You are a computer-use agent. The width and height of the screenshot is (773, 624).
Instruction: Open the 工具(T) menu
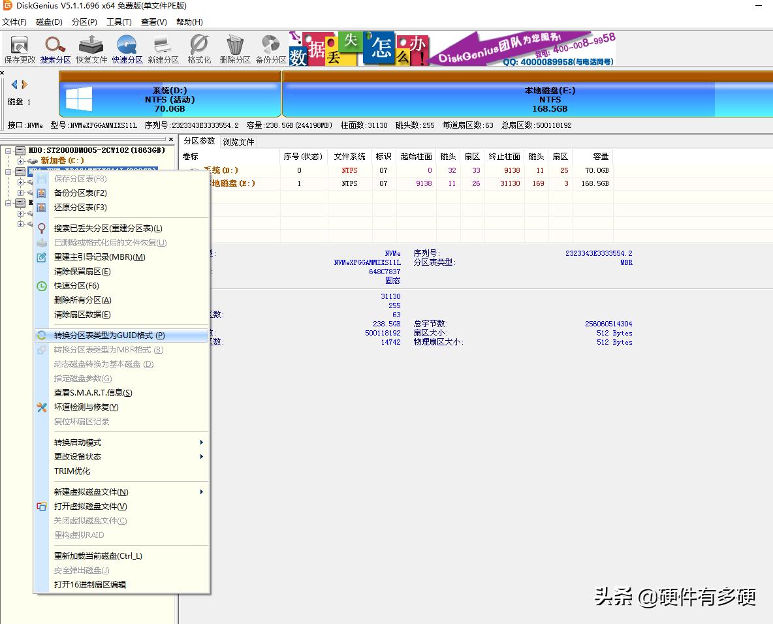(119, 22)
